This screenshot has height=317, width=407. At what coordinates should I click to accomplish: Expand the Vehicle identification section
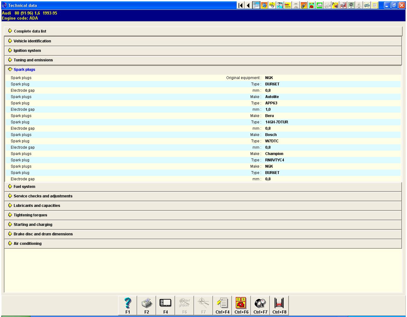tap(203, 41)
